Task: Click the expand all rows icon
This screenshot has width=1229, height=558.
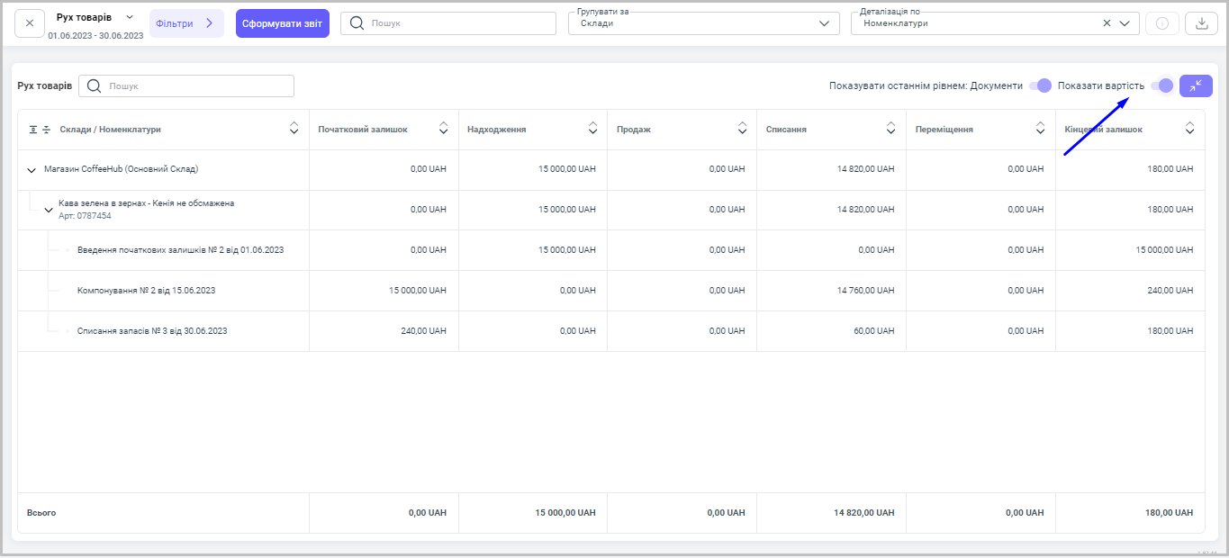Action: 33,130
